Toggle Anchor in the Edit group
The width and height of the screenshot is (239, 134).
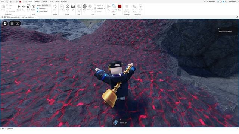click(98, 12)
